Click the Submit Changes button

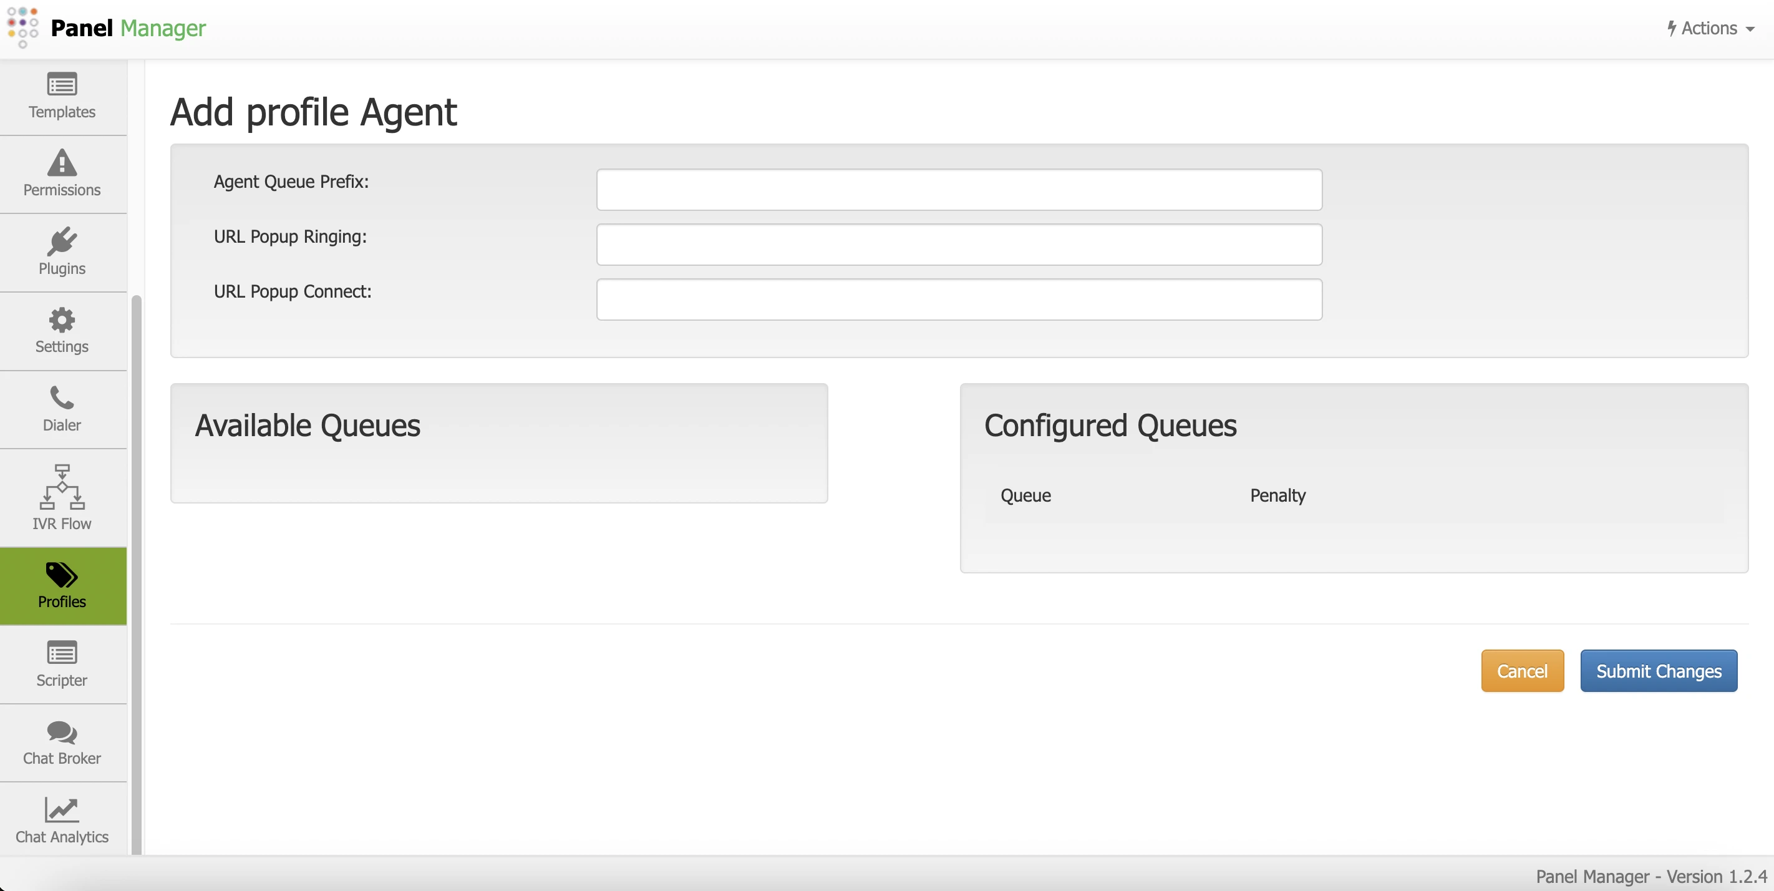click(1659, 671)
